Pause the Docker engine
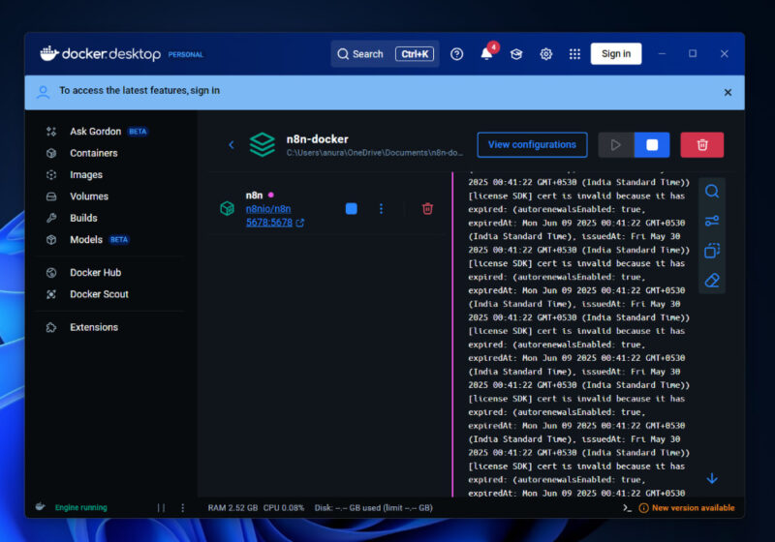The height and width of the screenshot is (542, 775). (x=161, y=507)
